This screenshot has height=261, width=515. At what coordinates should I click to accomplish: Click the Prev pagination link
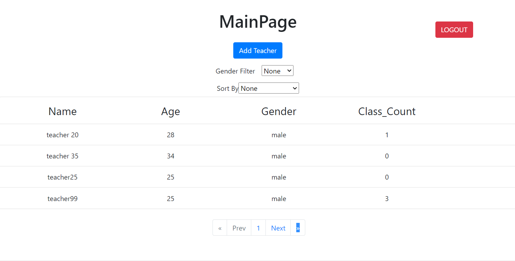click(x=239, y=228)
